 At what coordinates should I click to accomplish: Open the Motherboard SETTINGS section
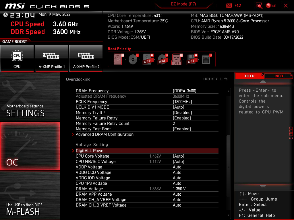30,97
